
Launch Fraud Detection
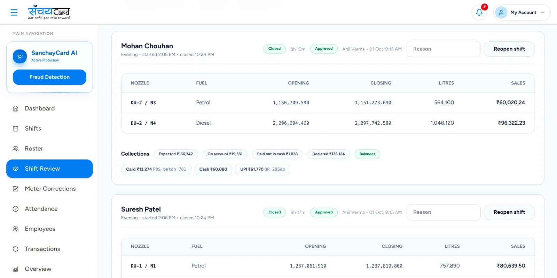[x=49, y=77]
